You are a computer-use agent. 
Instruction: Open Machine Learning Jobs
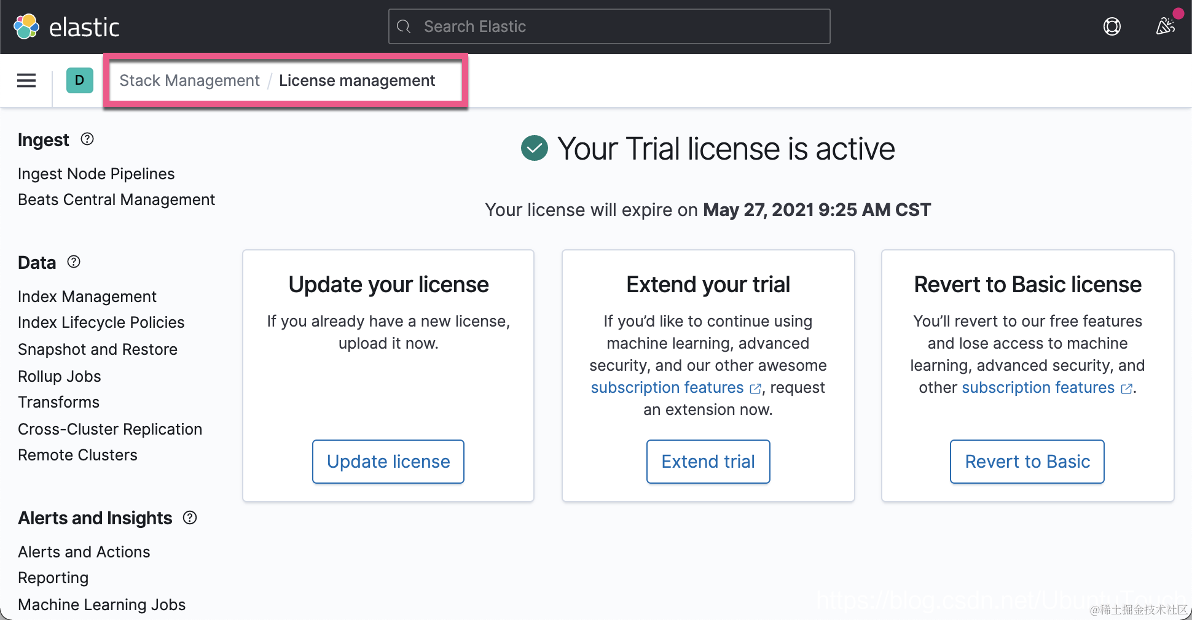(102, 605)
